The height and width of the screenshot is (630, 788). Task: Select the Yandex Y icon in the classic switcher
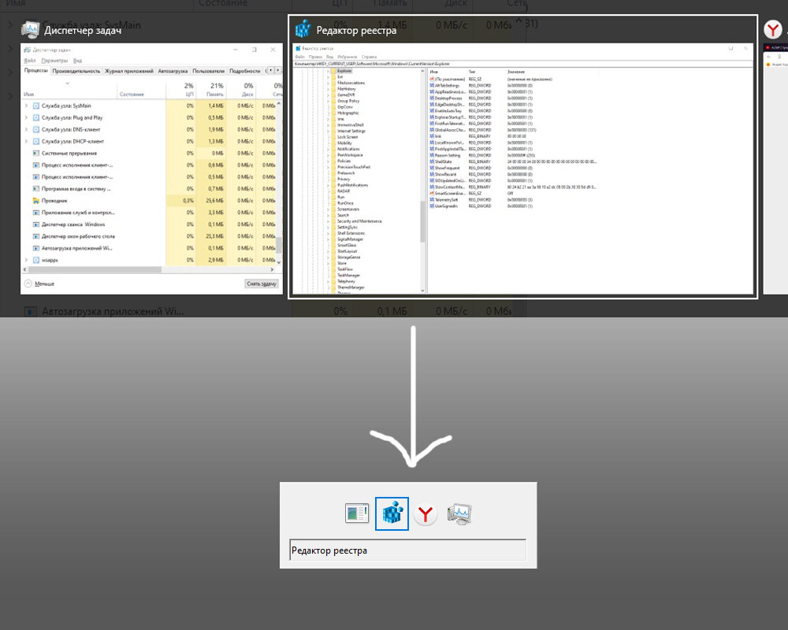[x=426, y=514]
